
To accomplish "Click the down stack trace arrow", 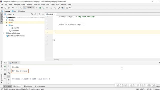I will tap(9, 70).
